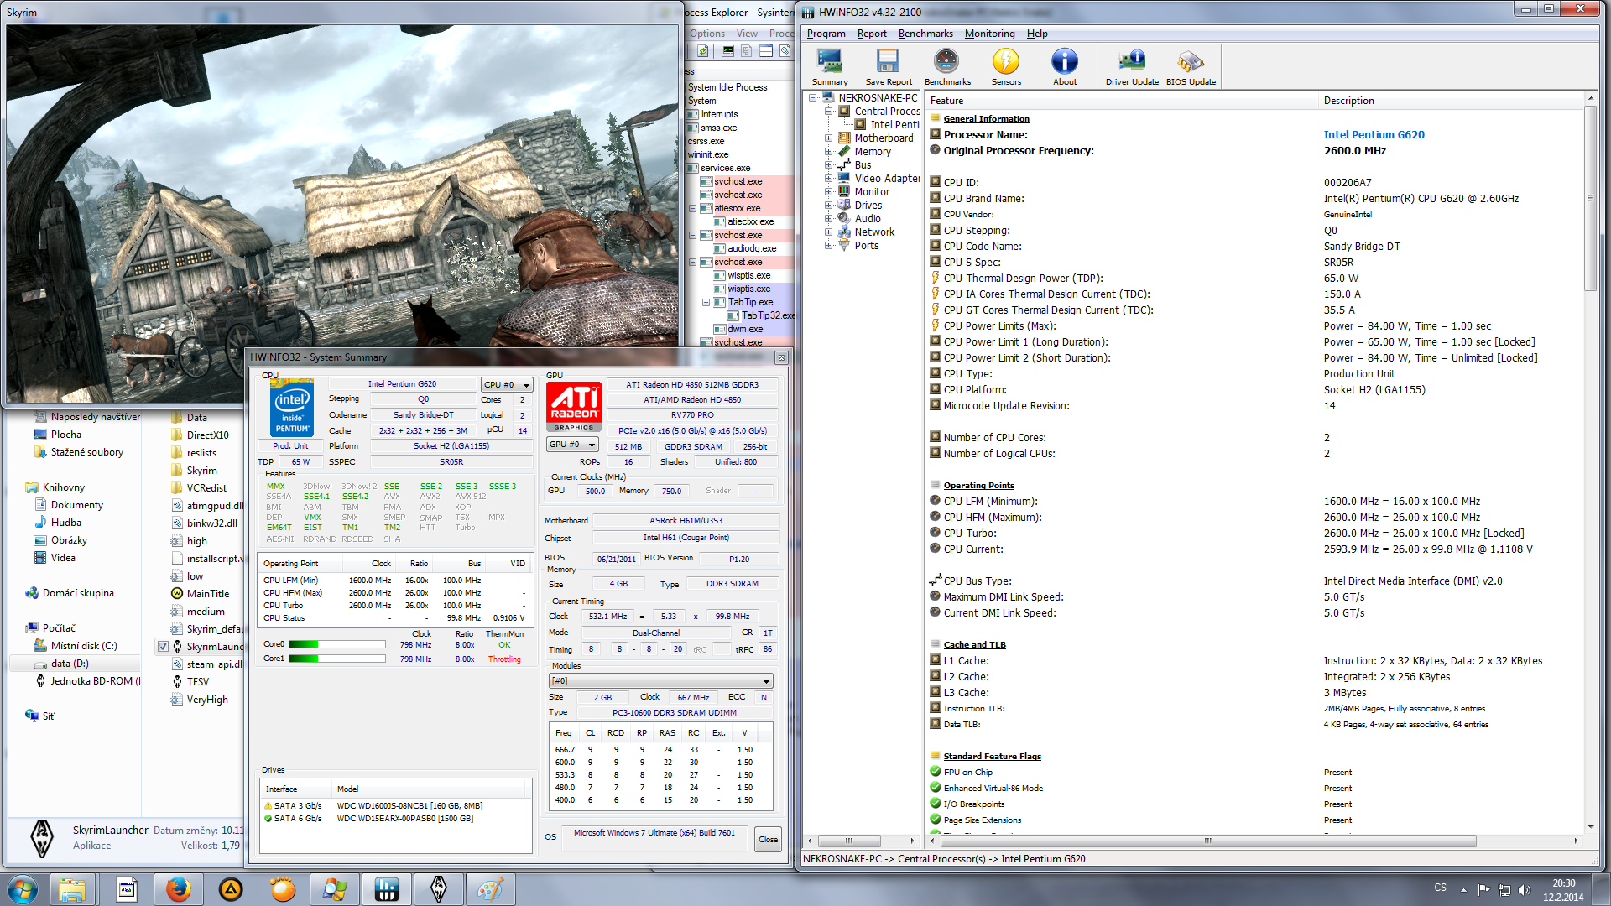Select the Video Adapter tree icon
This screenshot has width=1611, height=906.
coord(844,179)
